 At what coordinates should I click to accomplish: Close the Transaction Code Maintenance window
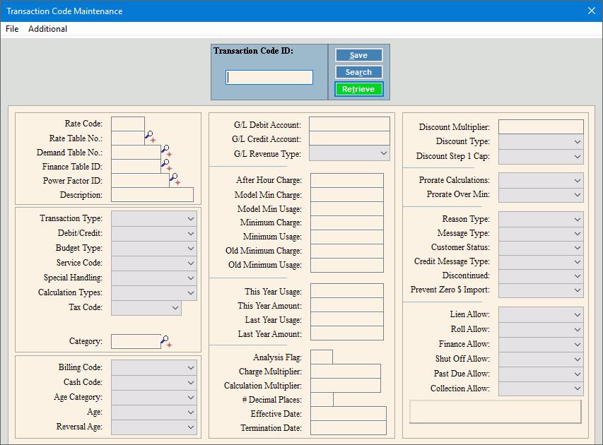tap(592, 11)
